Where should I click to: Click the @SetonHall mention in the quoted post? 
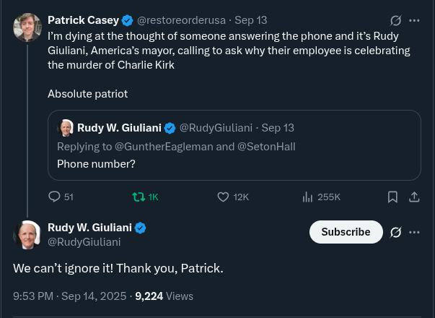tap(266, 146)
